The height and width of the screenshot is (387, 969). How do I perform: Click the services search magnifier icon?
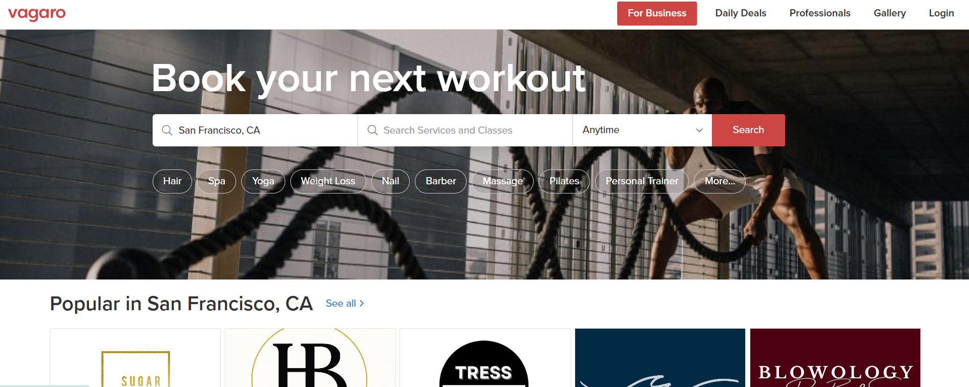point(372,130)
